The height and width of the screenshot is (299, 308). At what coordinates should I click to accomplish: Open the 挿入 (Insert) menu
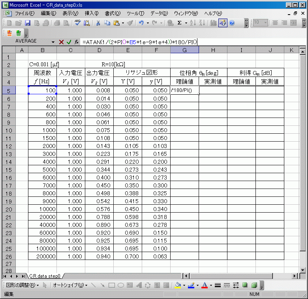pyautogui.click(x=92, y=13)
